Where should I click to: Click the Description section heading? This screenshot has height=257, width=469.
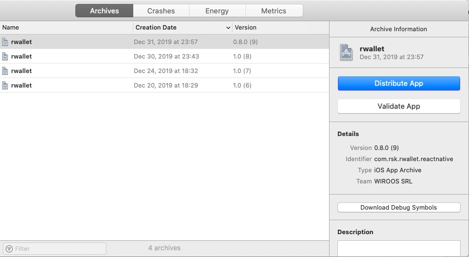(355, 232)
